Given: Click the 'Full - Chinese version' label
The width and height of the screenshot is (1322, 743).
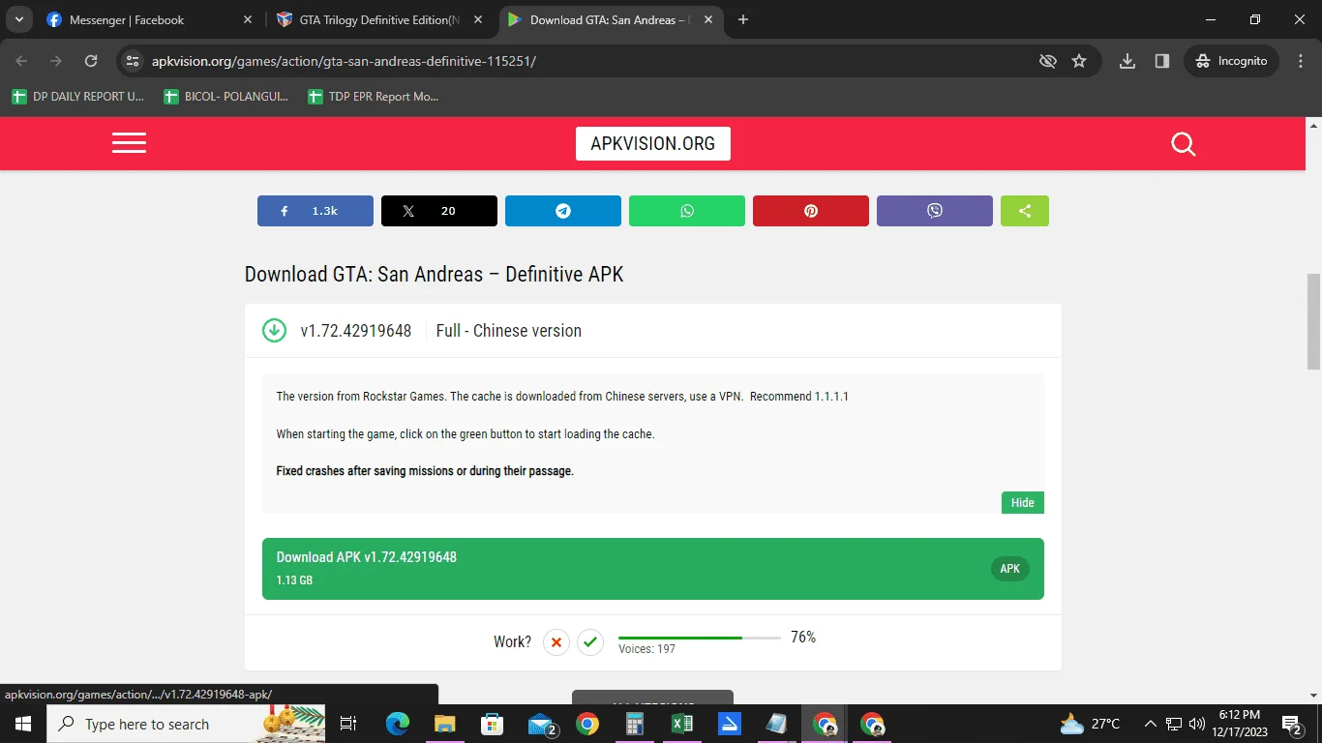Looking at the screenshot, I should click(x=509, y=331).
